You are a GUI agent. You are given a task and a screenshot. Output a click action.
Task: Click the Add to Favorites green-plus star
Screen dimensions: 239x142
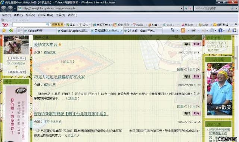tap(11, 31)
